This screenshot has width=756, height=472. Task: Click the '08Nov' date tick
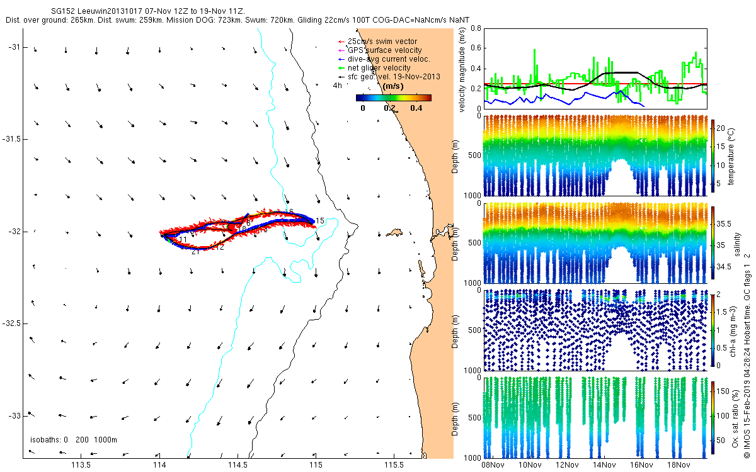point(493,466)
